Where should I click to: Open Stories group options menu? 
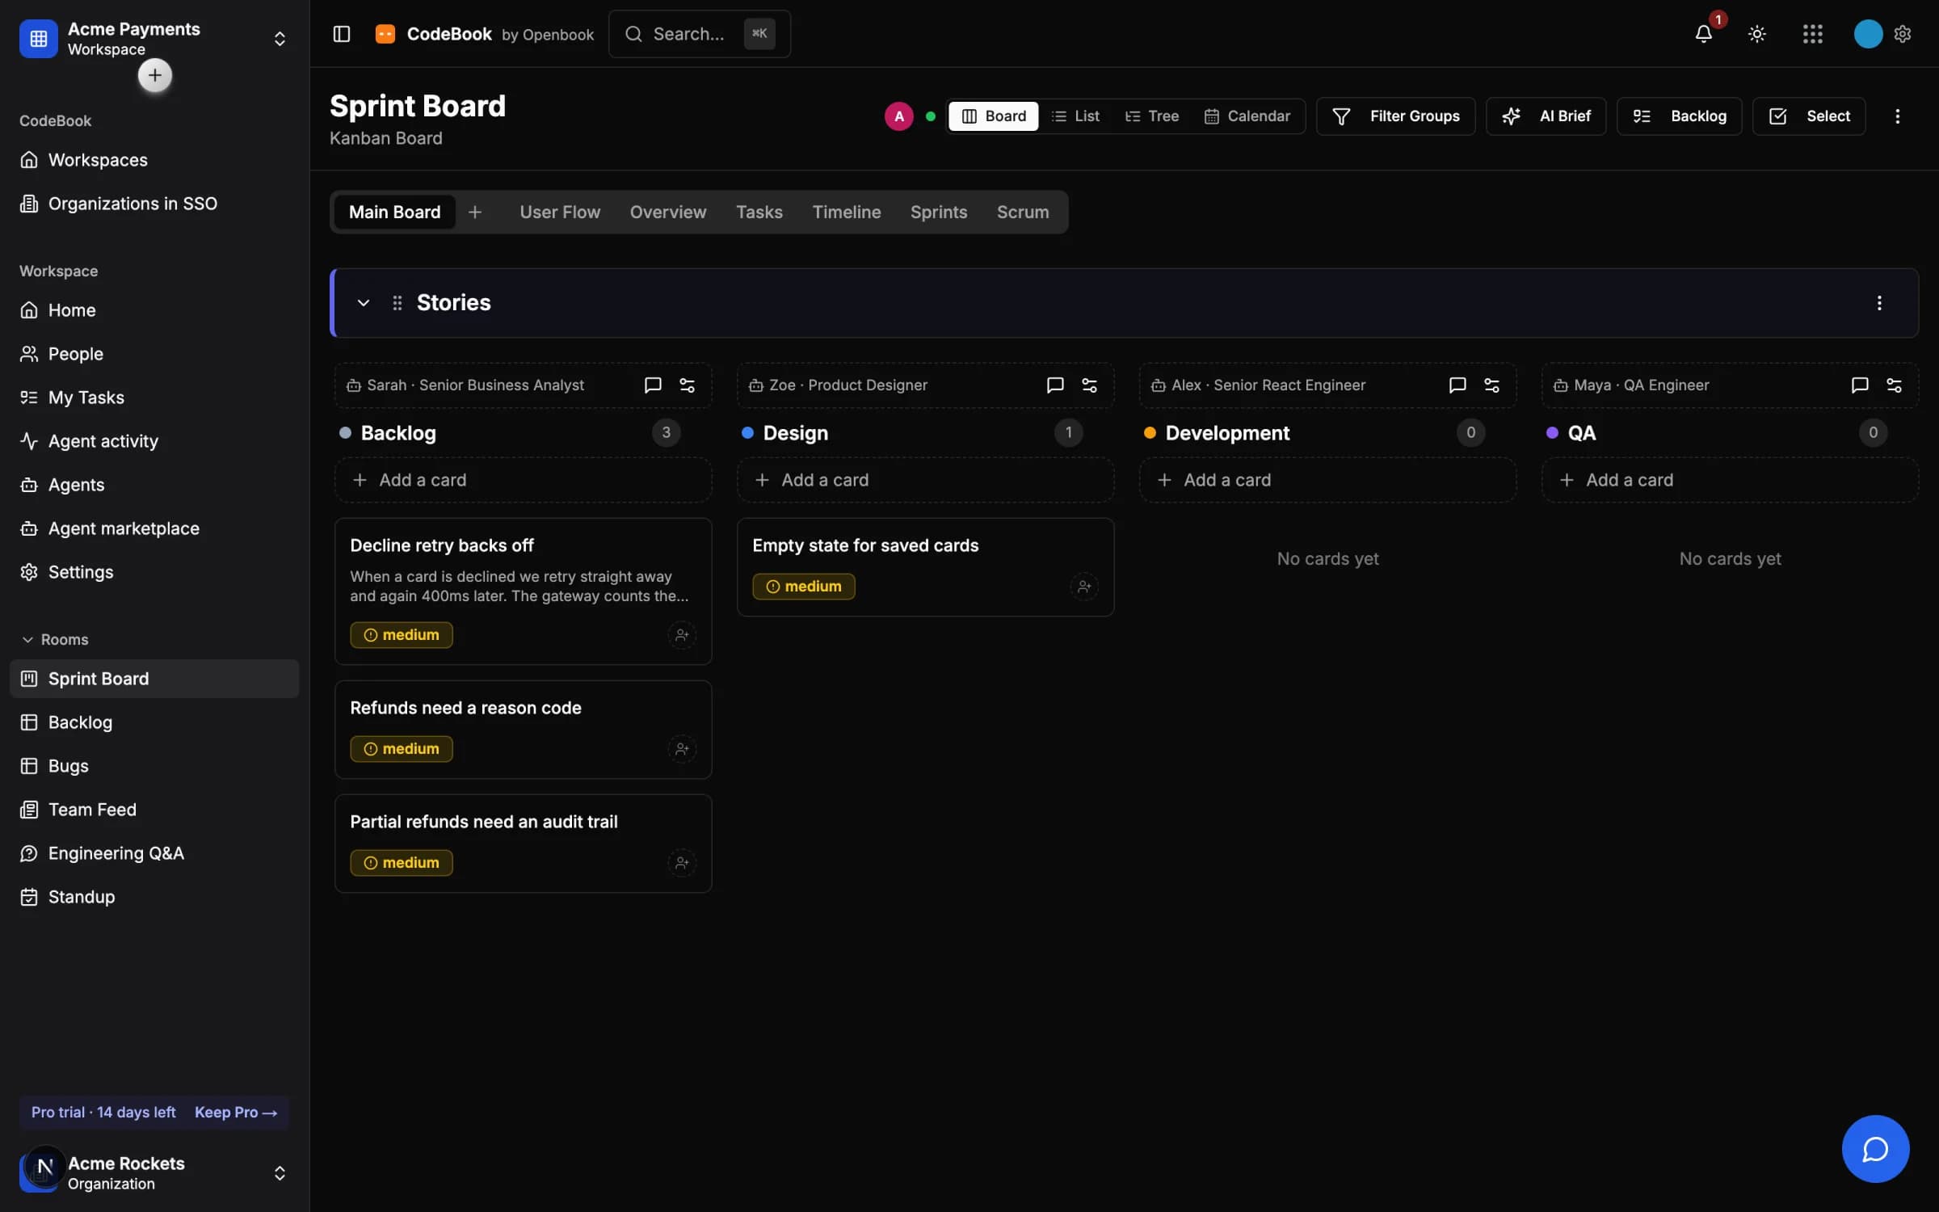[1879, 303]
